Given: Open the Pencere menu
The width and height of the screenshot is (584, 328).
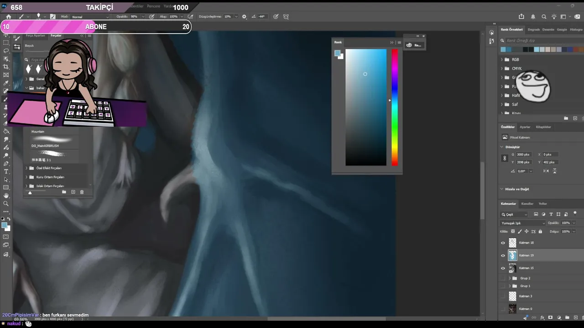Looking at the screenshot, I should 153,6.
